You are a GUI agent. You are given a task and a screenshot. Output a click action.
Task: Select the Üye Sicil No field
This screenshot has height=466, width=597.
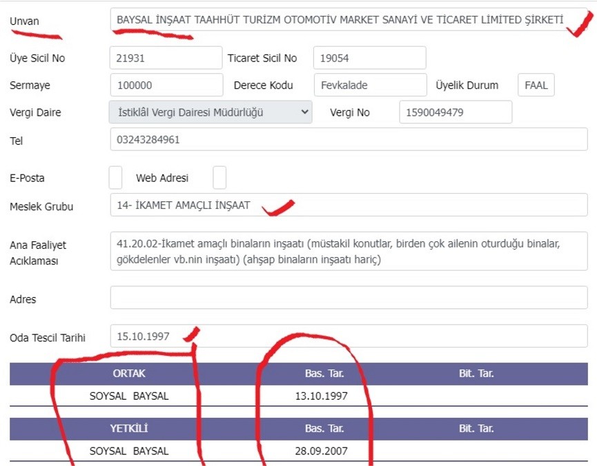(x=166, y=58)
